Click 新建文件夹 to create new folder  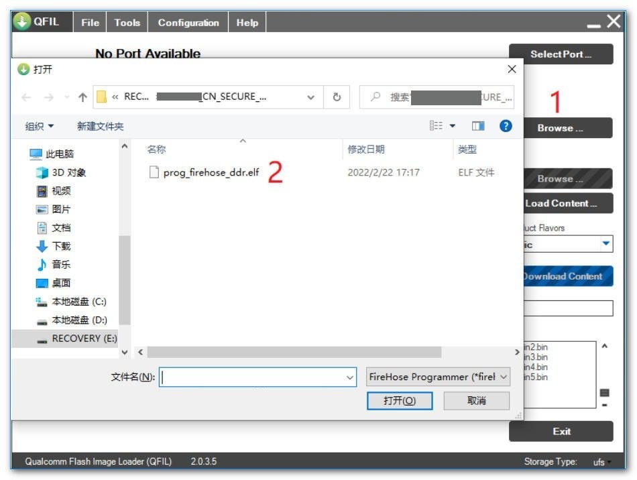click(x=101, y=126)
